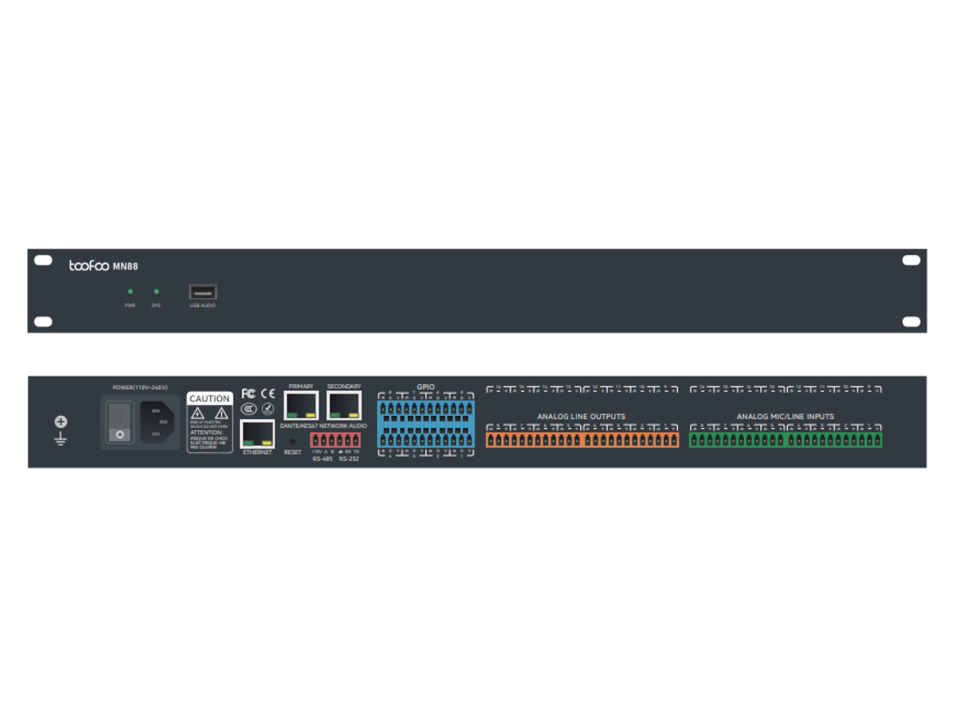The width and height of the screenshot is (956, 717).
Task: Click the ANALOG LINE OUTPUTS label
Action: [581, 417]
